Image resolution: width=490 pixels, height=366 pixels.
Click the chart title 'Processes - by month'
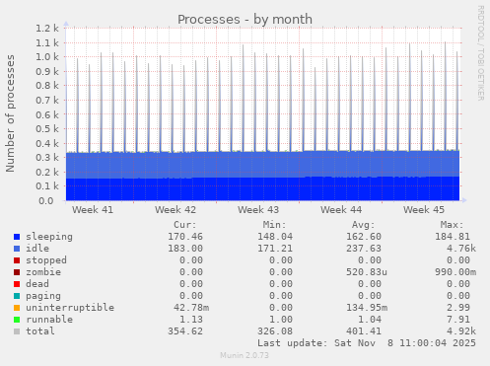coord(245,20)
